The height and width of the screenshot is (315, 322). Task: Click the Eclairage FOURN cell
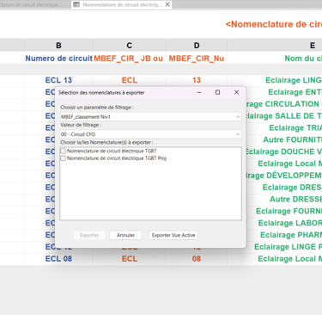coord(284,211)
